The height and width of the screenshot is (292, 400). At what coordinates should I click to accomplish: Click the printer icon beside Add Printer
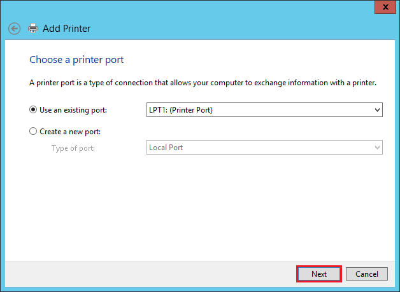pos(33,28)
